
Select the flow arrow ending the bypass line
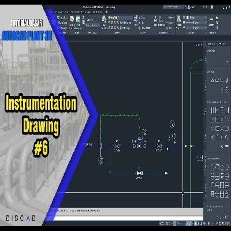[x=166, y=173]
